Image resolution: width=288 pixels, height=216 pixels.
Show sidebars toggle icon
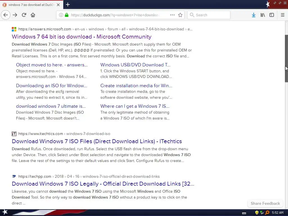(x=272, y=15)
